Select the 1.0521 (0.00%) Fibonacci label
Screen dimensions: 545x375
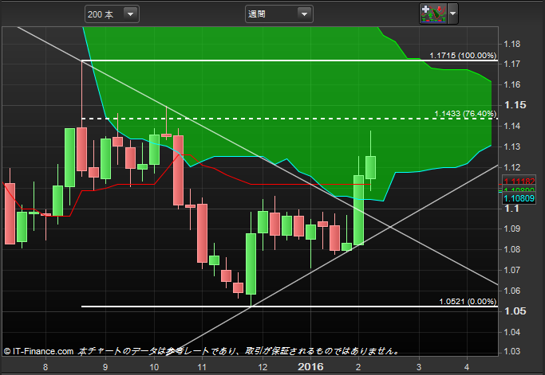[468, 302]
